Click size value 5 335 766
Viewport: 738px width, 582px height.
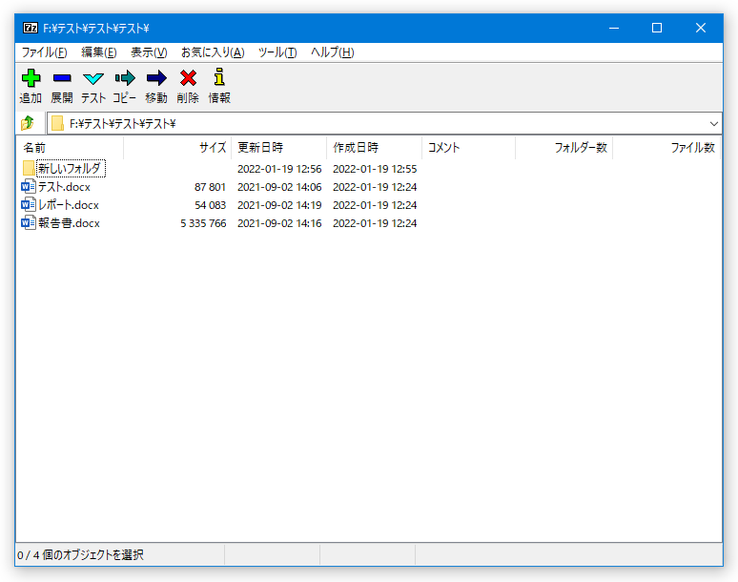pos(203,223)
